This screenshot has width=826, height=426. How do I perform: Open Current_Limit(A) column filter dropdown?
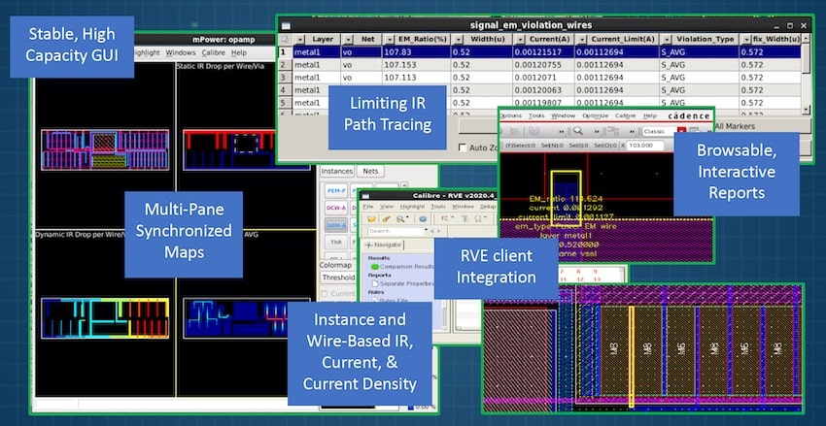[x=582, y=40]
